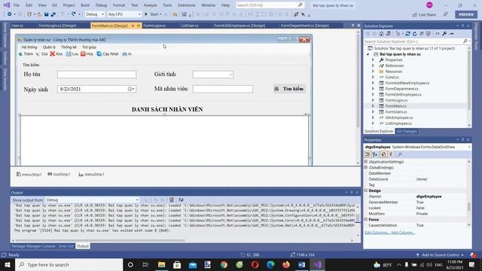This screenshot has width=482, height=271.
Task: Click the Save file toolbar icon
Action: click(x=47, y=14)
